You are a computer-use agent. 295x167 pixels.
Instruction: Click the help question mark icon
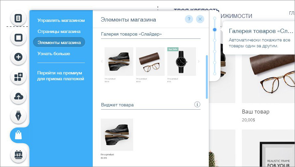[189, 19]
